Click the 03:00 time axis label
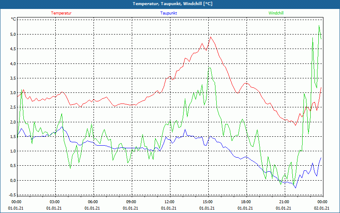Screen dimensions: 340x213 click(54, 201)
